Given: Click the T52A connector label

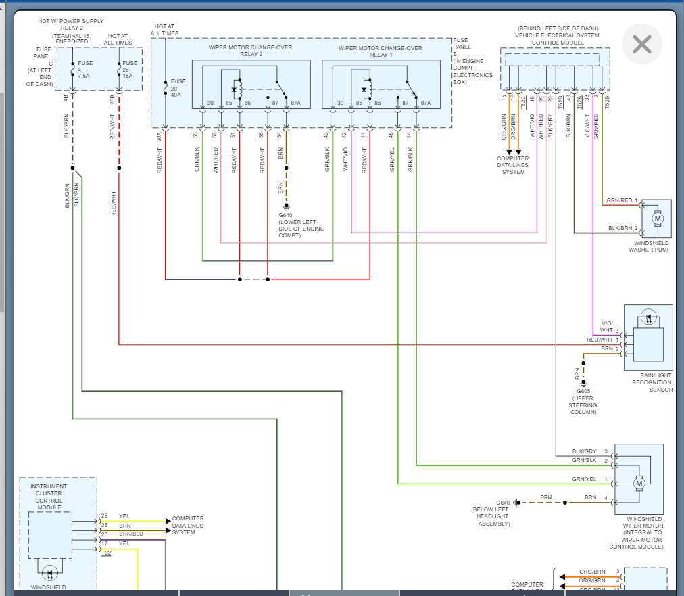Looking at the screenshot, I should pos(579,102).
